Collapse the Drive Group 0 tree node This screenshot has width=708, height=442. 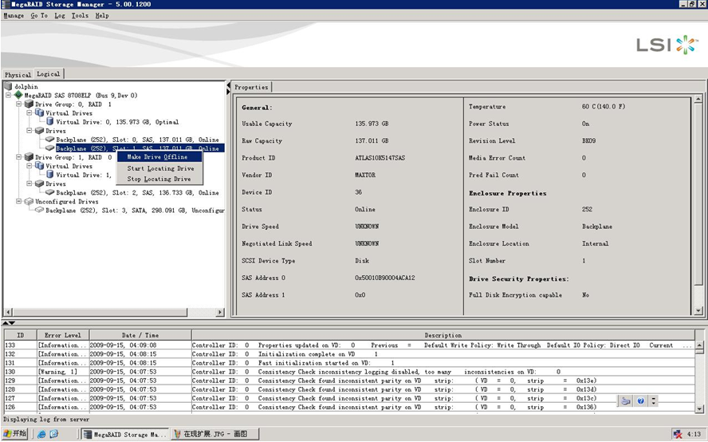tap(18, 104)
